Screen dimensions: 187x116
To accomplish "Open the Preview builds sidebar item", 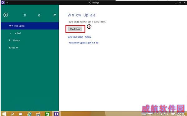I will (x=30, y=33).
